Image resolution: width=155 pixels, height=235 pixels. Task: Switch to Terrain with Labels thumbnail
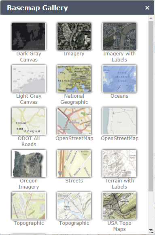coord(119,163)
